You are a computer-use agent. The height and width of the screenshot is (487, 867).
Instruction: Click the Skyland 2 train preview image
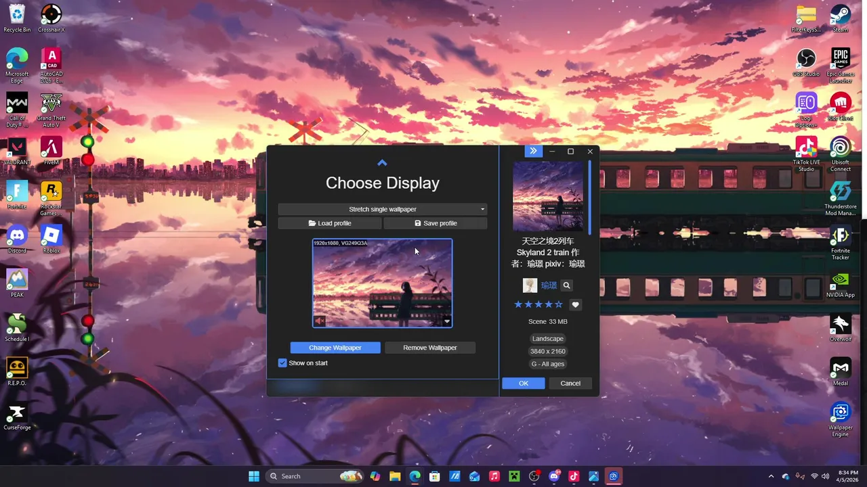[548, 196]
